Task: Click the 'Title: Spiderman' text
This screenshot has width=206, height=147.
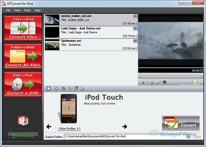Action: click(71, 45)
